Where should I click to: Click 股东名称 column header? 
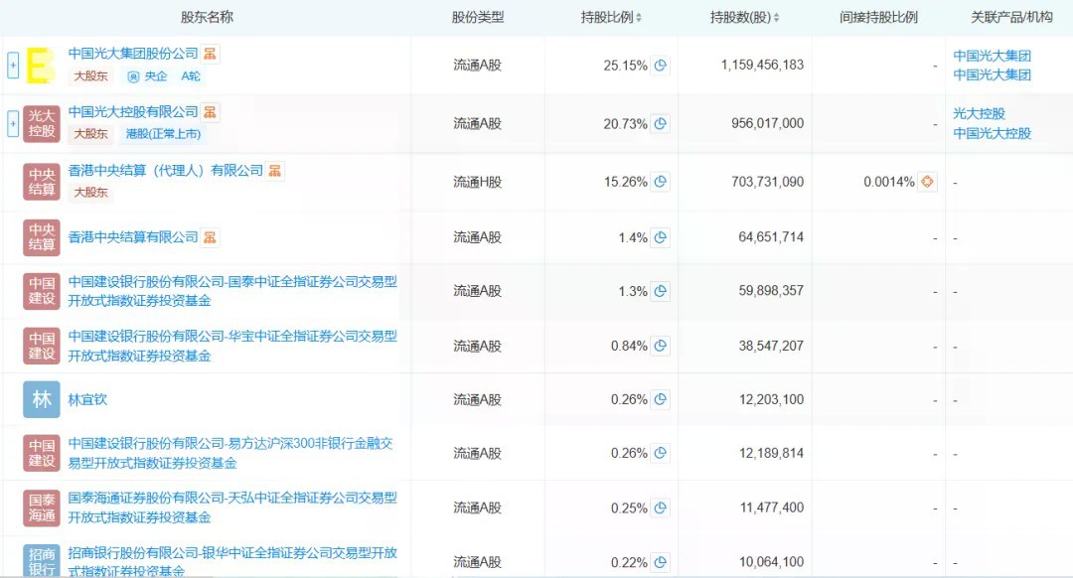207,17
